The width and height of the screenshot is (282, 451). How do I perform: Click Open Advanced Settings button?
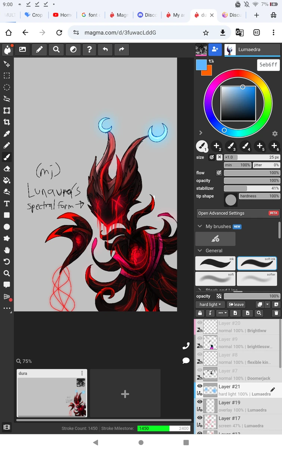[x=238, y=213]
